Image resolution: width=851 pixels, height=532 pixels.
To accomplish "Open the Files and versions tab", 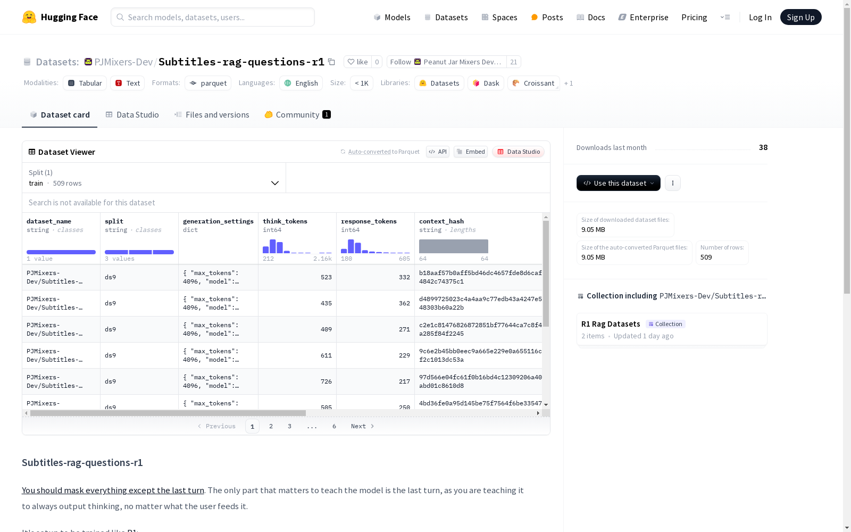I will (x=212, y=115).
